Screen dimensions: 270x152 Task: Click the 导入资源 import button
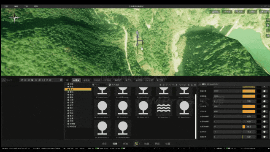click(114, 85)
